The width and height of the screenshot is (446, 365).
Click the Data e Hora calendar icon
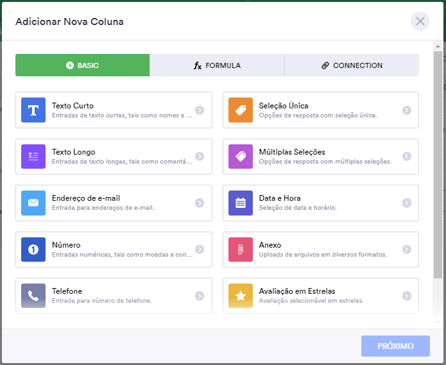(x=241, y=203)
